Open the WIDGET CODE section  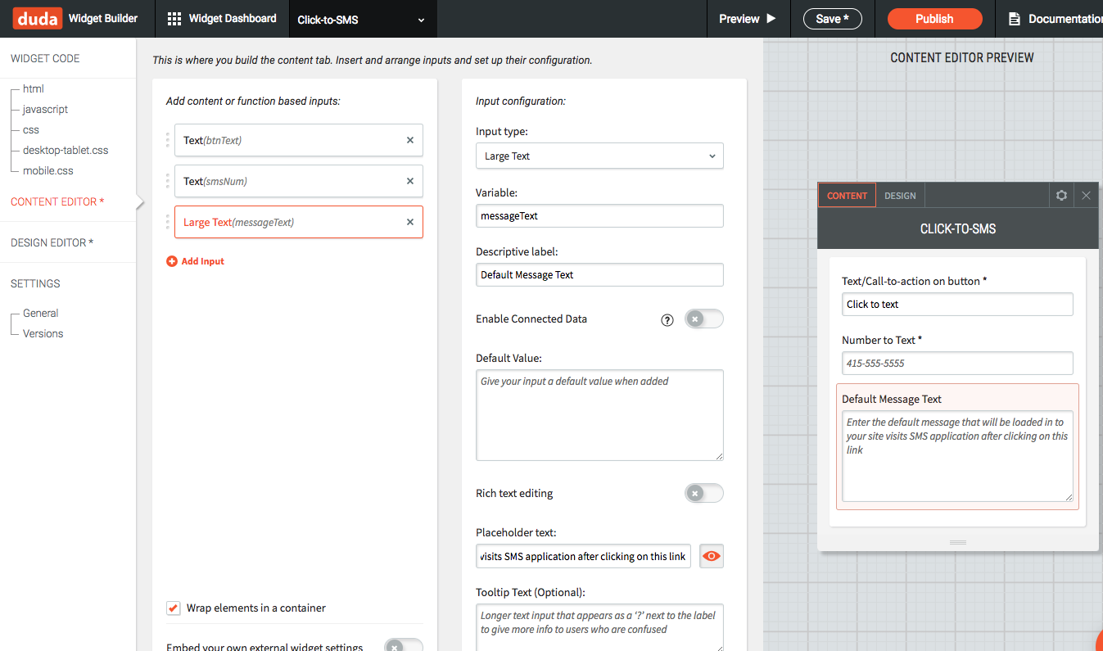pos(45,58)
